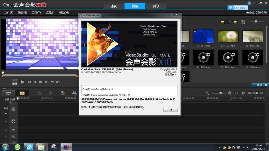The height and width of the screenshot is (151, 269).
Task: Select the Overlay track film reel button
Action: click(x=13, y=121)
